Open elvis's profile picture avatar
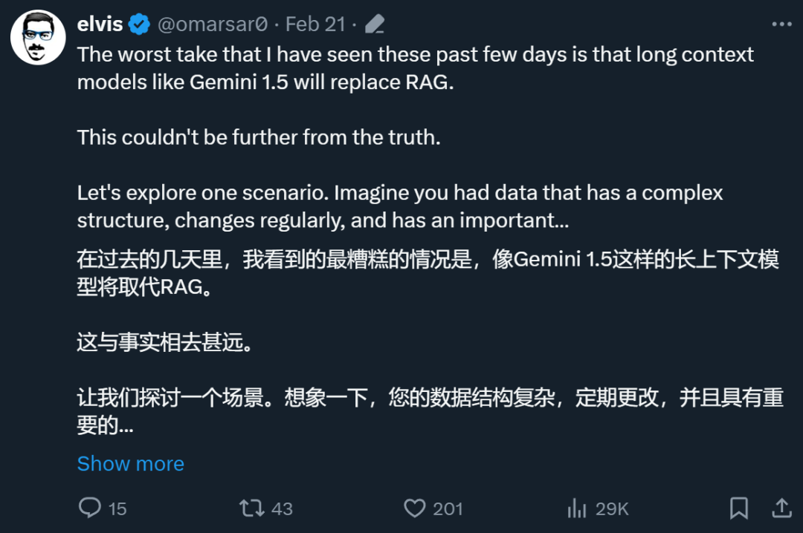 38,37
